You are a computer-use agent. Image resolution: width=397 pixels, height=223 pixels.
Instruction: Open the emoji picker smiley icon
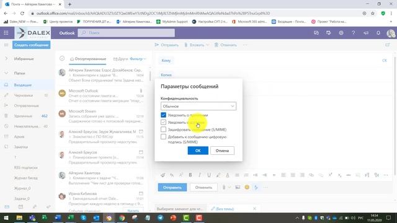[247, 187]
